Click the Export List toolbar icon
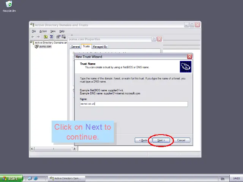Image resolution: width=243 pixels, height=182 pixels. pyautogui.click(x=63, y=37)
